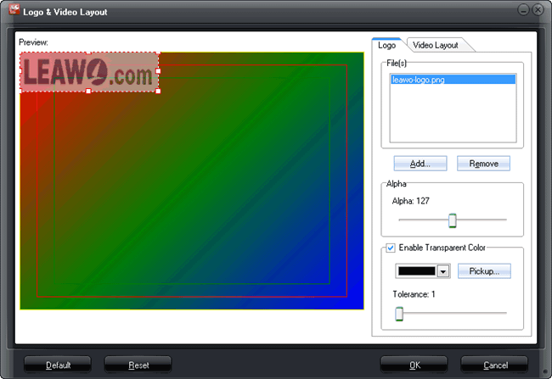The image size is (552, 379).
Task: Confirm with the OK button
Action: [414, 365]
